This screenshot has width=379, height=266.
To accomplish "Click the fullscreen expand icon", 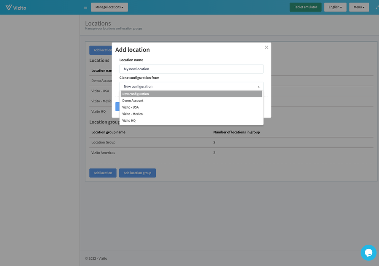I will tap(376, 7).
